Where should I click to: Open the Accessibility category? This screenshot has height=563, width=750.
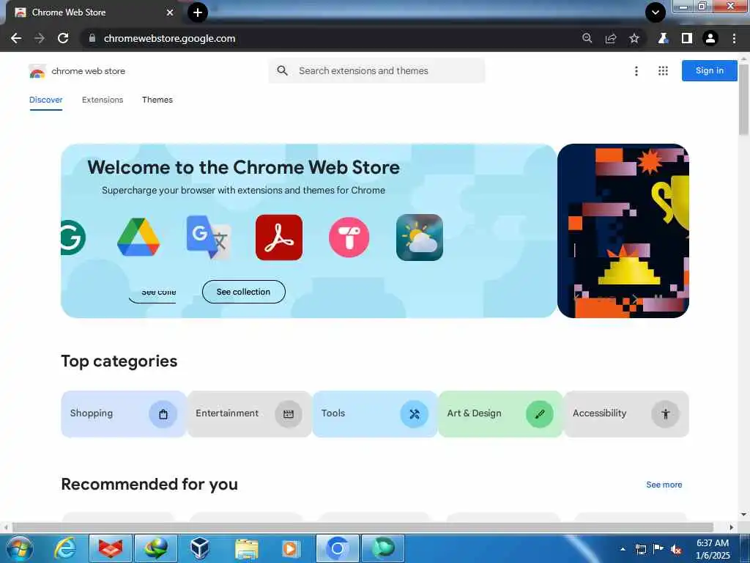(627, 413)
